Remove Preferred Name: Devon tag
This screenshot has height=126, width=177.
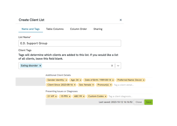pos(144,80)
